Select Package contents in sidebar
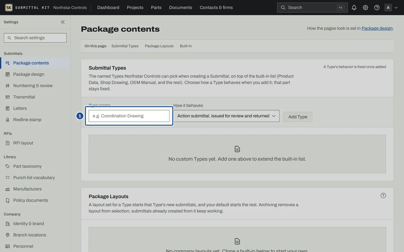 click(35, 63)
